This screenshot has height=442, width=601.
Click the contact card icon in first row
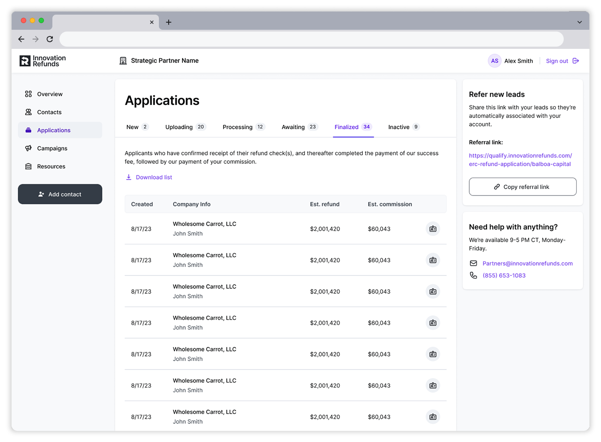[433, 229]
